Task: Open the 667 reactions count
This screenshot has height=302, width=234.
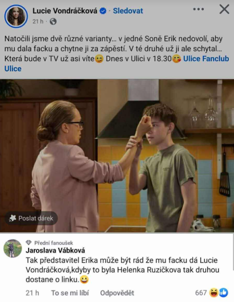Action: tap(201, 293)
